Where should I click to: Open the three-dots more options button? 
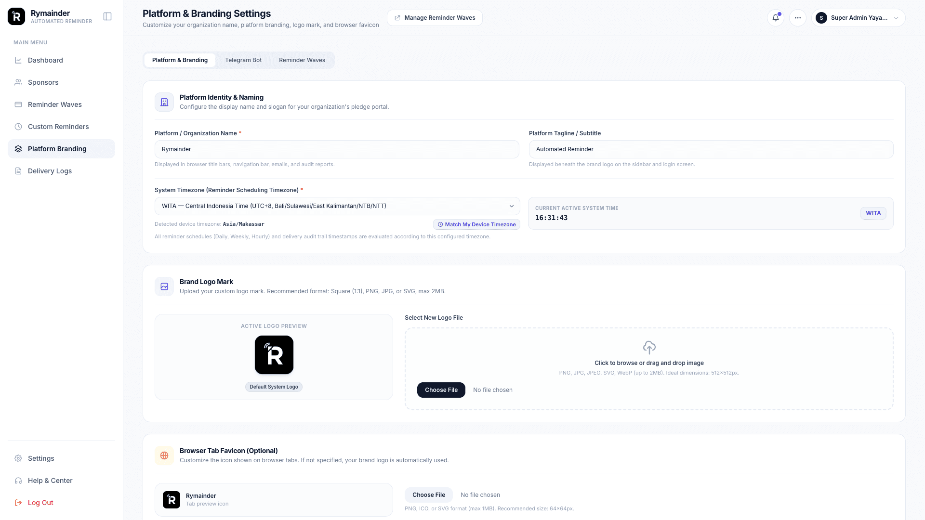point(798,18)
